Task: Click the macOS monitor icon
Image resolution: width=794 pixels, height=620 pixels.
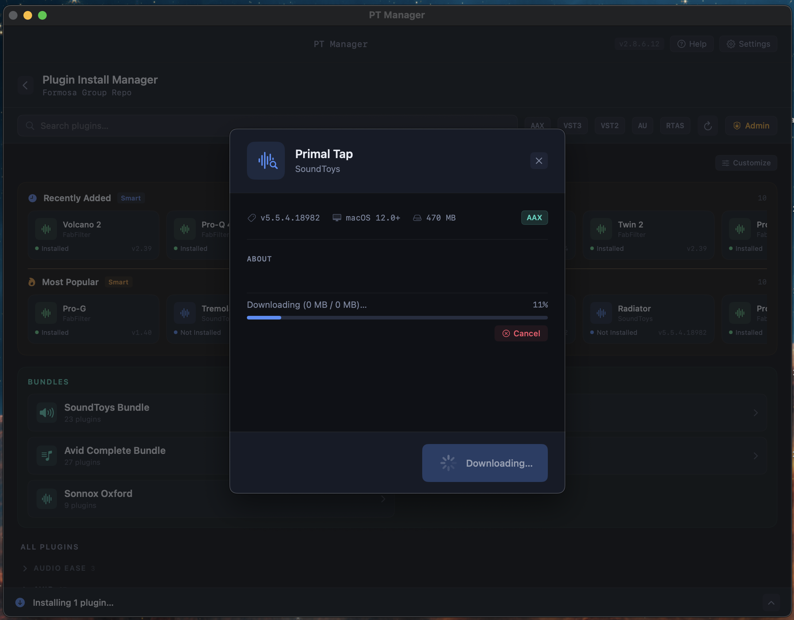Action: click(x=337, y=218)
